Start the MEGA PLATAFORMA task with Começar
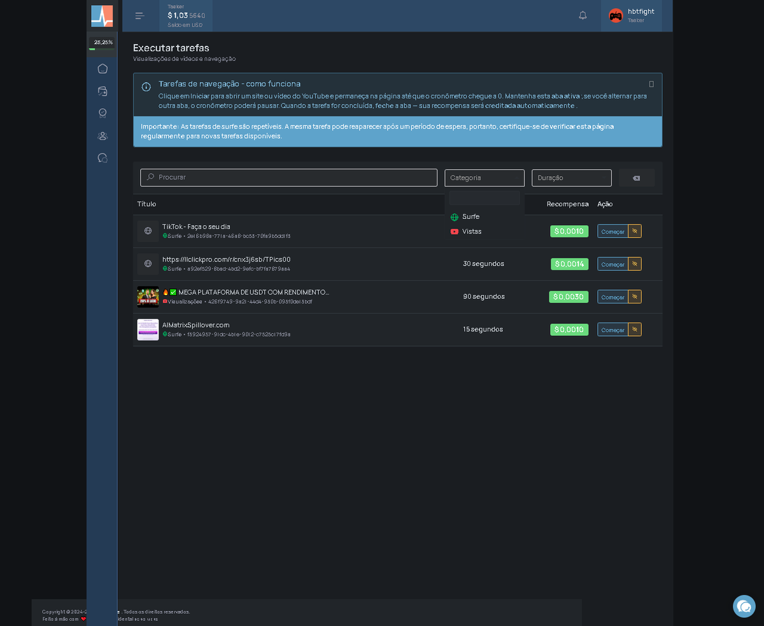This screenshot has height=626, width=764. pos(612,296)
